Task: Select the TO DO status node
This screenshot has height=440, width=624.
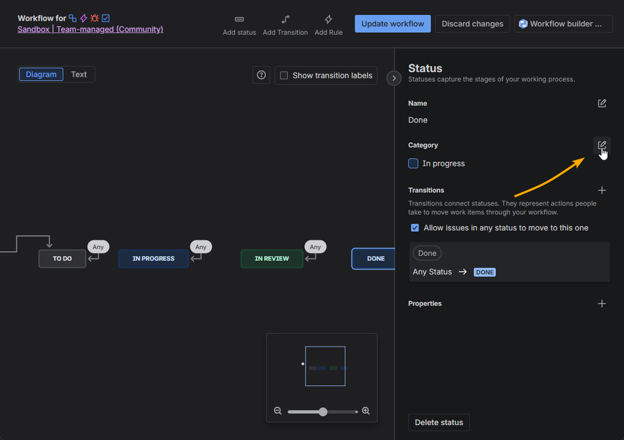Action: [x=62, y=259]
